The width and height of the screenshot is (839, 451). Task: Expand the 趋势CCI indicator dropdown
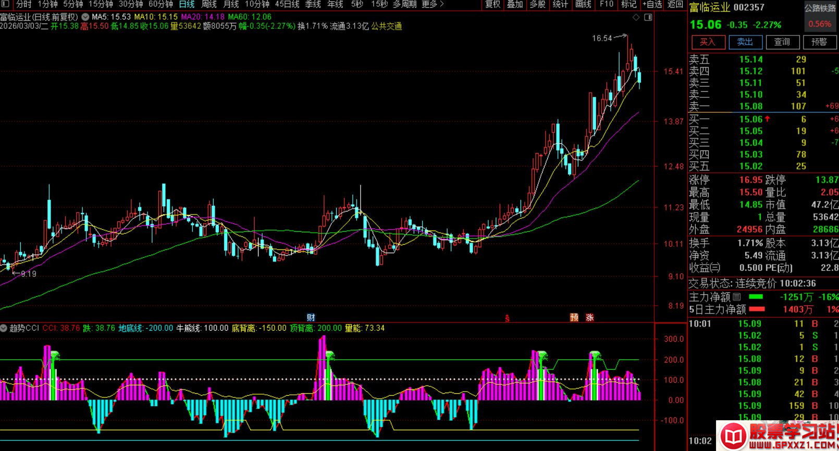click(x=4, y=328)
